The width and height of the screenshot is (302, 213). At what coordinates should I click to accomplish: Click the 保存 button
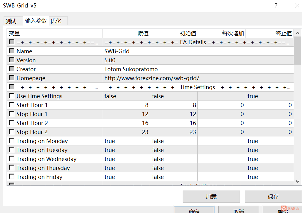[x=273, y=197]
